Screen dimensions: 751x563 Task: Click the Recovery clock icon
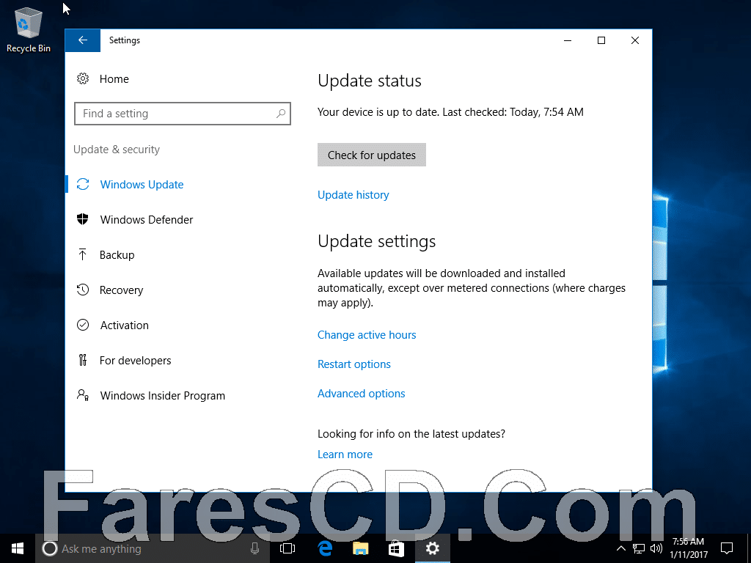pos(83,290)
